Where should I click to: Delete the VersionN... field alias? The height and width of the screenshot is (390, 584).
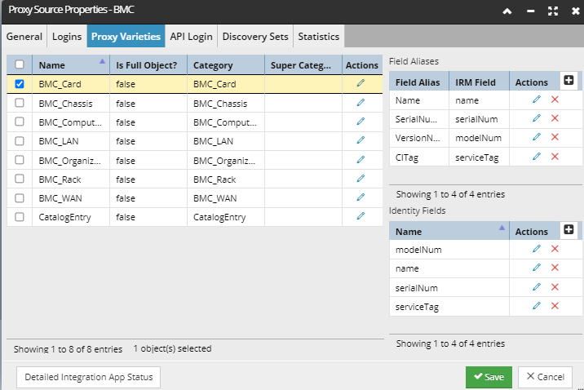(x=555, y=137)
